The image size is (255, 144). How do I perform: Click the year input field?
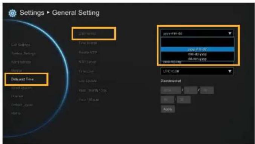coord(171,90)
